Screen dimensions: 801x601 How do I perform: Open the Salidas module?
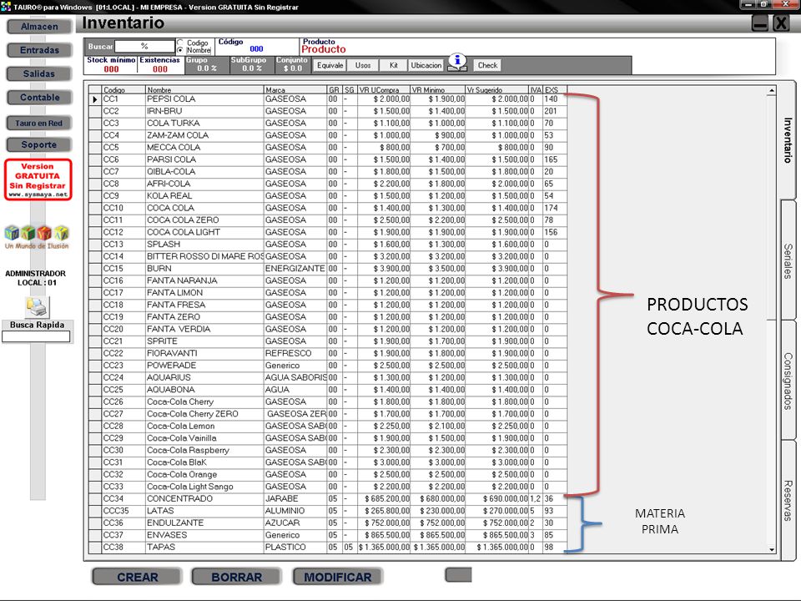click(x=39, y=73)
